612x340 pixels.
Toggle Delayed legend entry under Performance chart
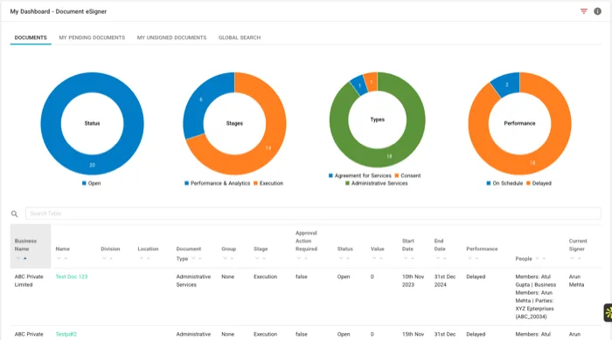pyautogui.click(x=539, y=183)
